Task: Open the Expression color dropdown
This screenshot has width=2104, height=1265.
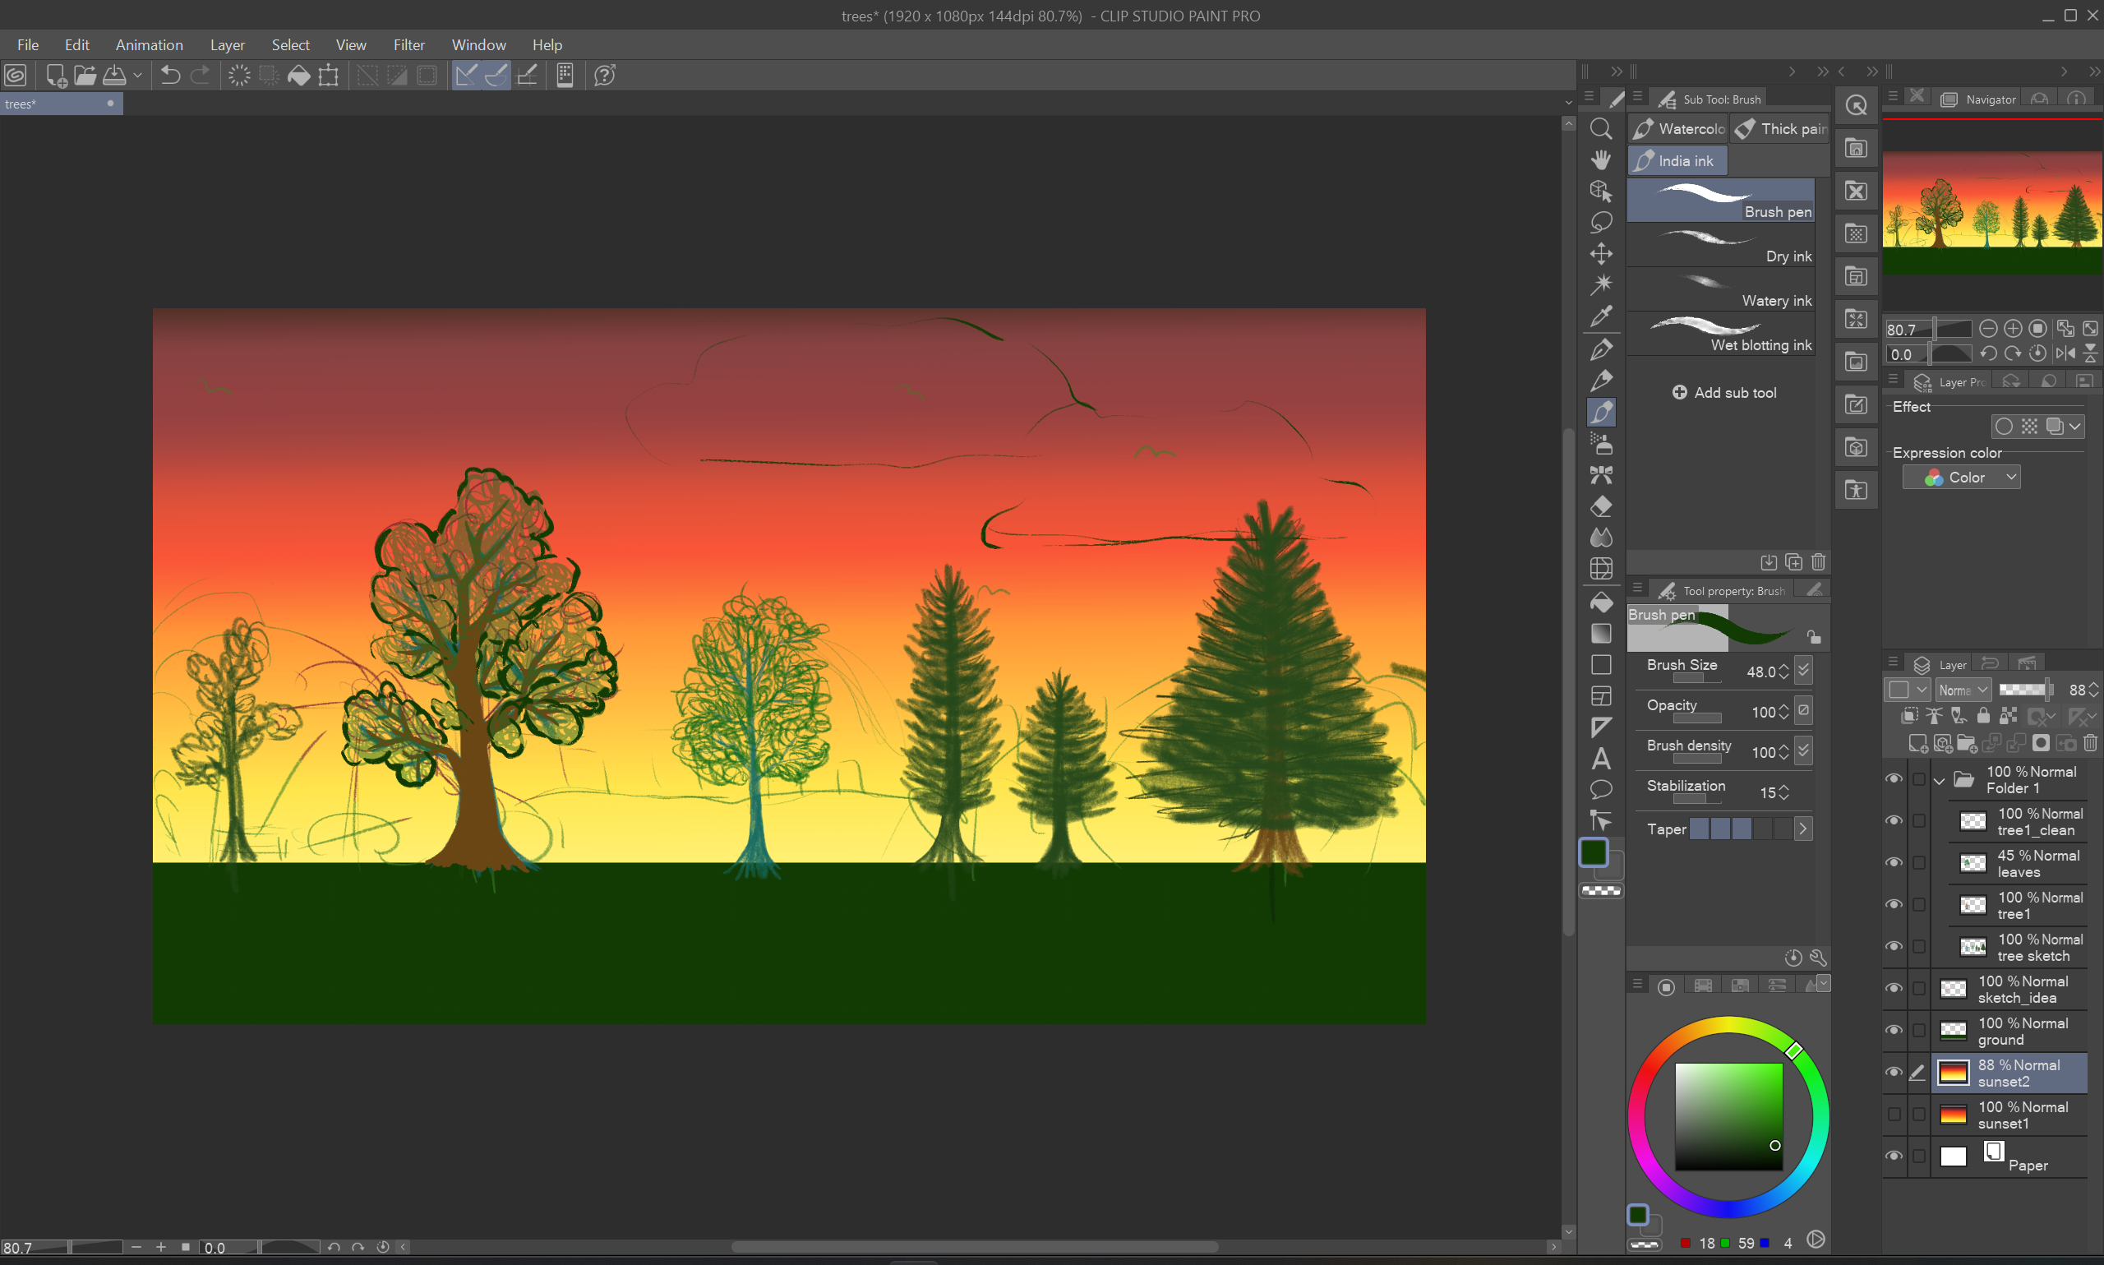Action: pyautogui.click(x=1961, y=477)
